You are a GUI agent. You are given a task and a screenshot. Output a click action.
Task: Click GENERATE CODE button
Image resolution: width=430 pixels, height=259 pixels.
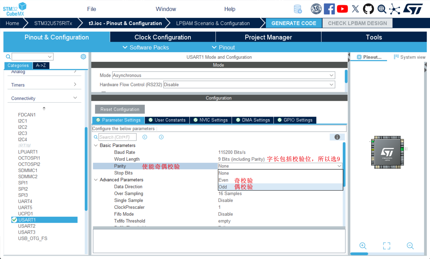coord(294,23)
